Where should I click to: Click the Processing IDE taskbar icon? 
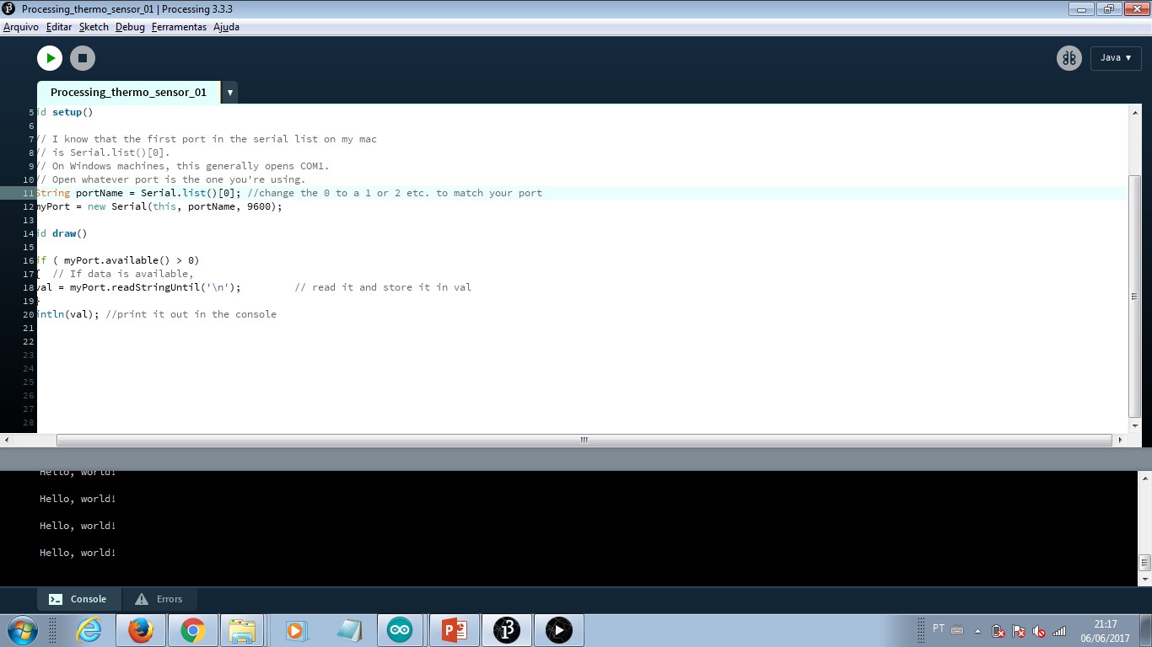507,630
